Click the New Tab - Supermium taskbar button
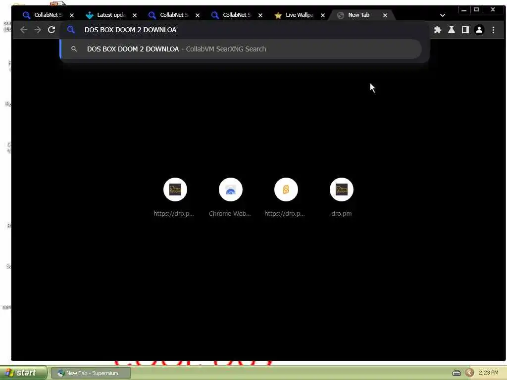This screenshot has height=380, width=507. [91, 373]
